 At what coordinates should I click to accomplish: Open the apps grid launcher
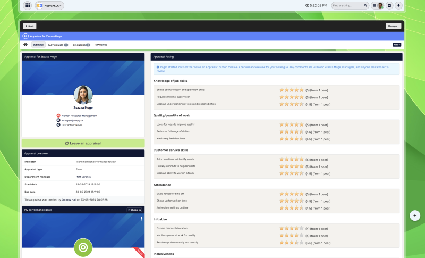(28, 5)
